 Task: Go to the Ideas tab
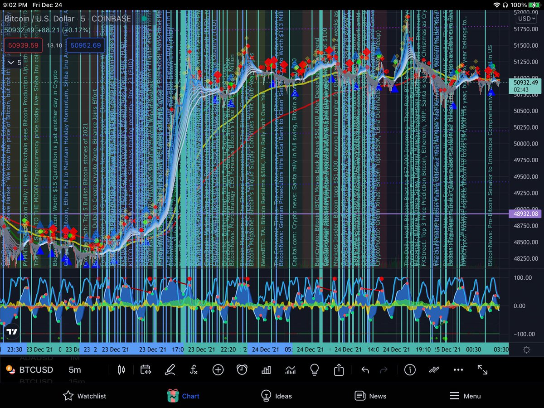click(x=277, y=396)
